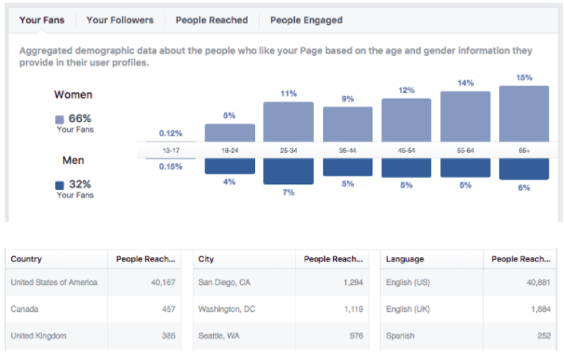
Task: Open the Your Fans tab
Action: coord(42,20)
